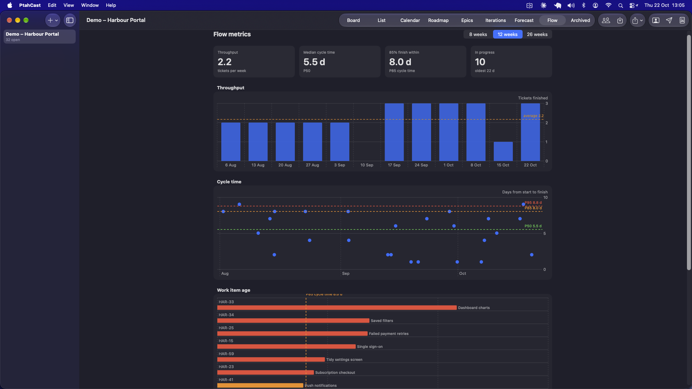Open the Help menu

[x=111, y=5]
